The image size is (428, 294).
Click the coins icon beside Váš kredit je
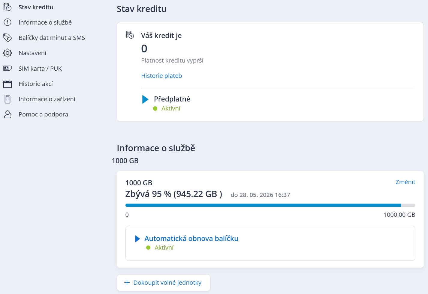pos(130,35)
